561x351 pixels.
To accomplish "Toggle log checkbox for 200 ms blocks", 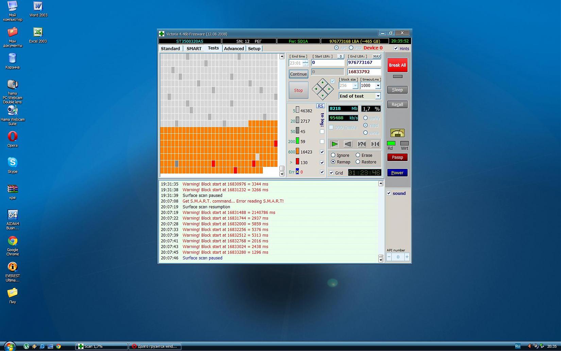I will (x=322, y=141).
